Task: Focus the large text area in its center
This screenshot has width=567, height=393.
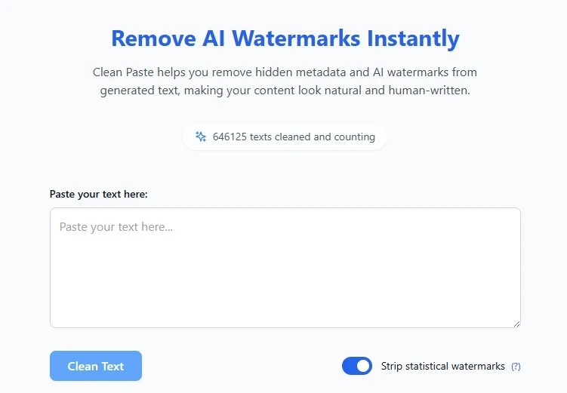Action: [x=285, y=268]
